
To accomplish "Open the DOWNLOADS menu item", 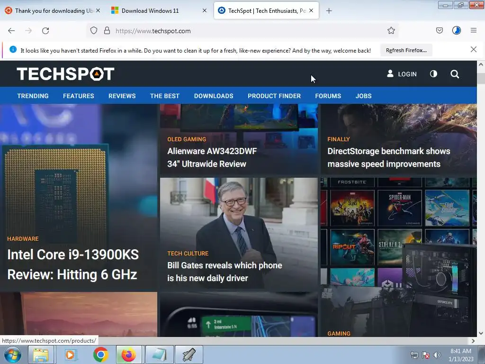I will click(214, 96).
